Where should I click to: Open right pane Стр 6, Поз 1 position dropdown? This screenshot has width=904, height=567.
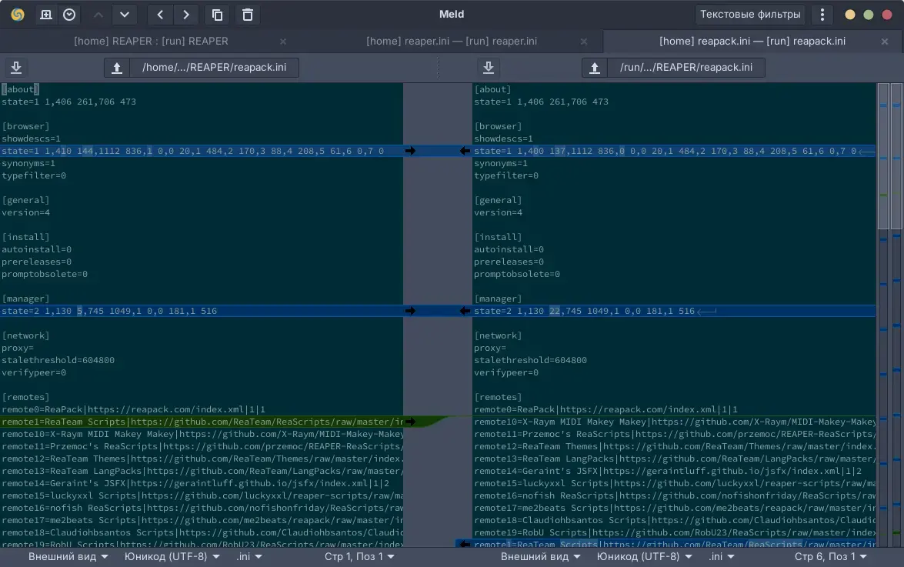pos(830,556)
